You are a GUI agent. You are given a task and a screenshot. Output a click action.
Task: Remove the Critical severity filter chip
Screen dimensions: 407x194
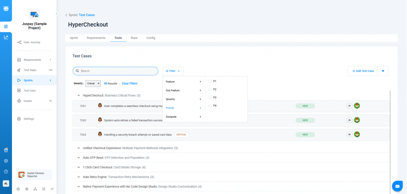pos(99,83)
